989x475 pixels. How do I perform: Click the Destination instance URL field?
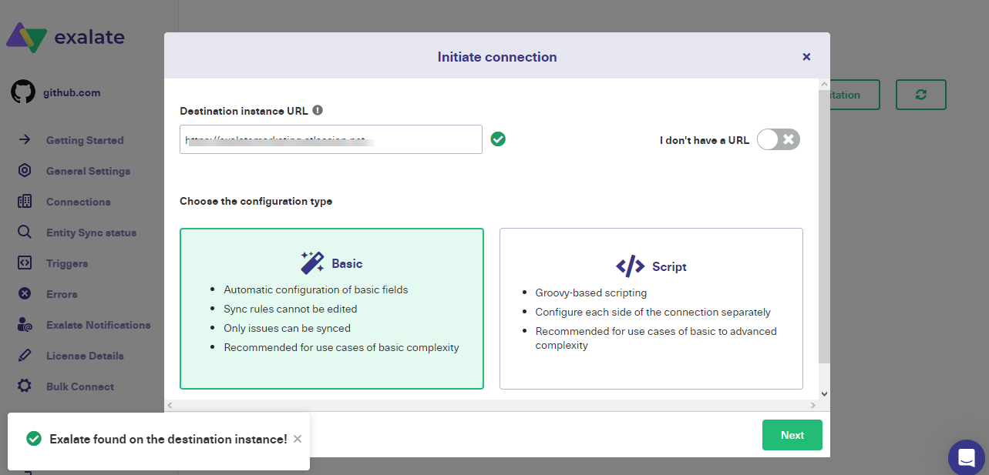click(x=331, y=139)
